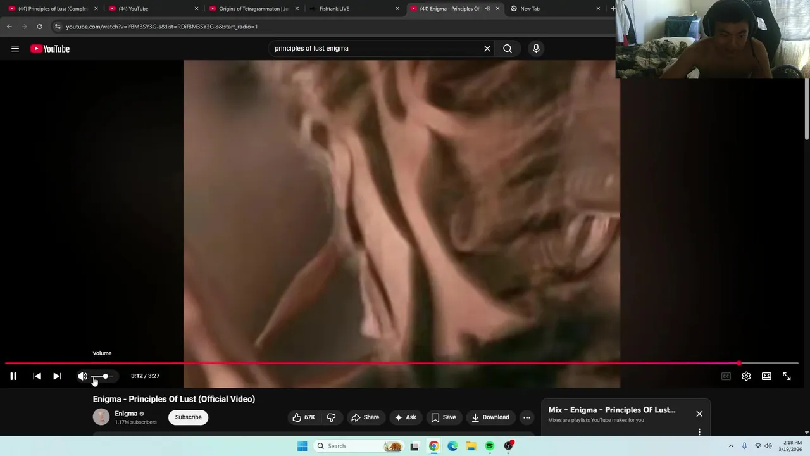Screen dimensions: 810x456
Task: Mute the video with speaker icon
Action: [x=82, y=376]
